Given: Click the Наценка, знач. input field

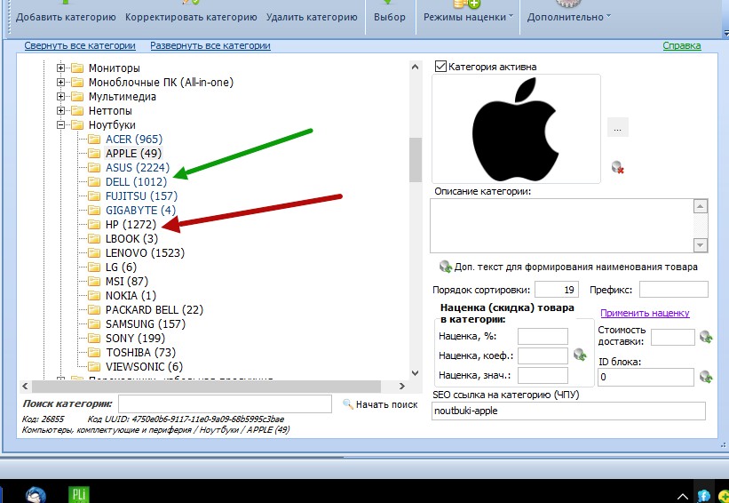Looking at the screenshot, I should click(543, 375).
